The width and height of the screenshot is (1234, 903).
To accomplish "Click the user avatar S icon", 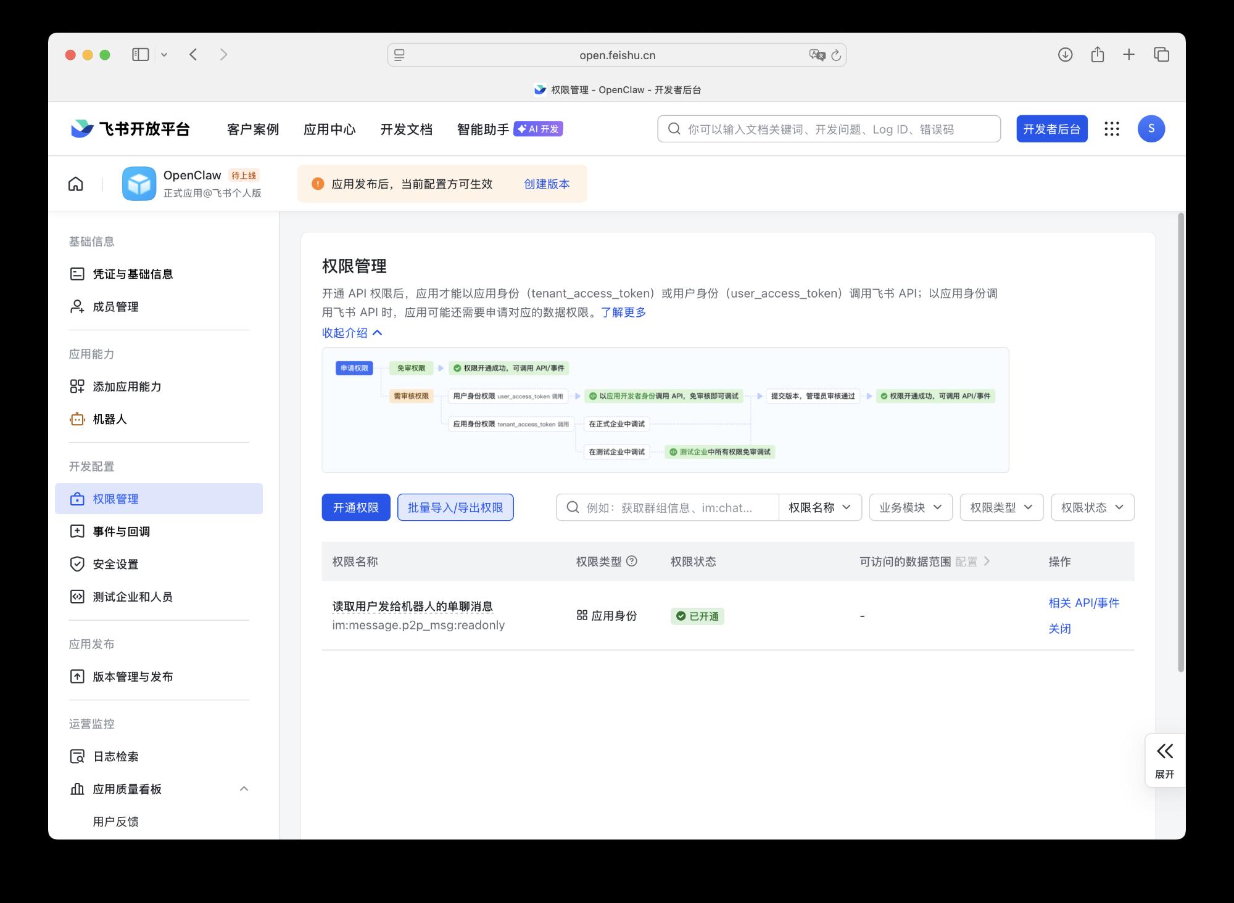I will (1151, 129).
